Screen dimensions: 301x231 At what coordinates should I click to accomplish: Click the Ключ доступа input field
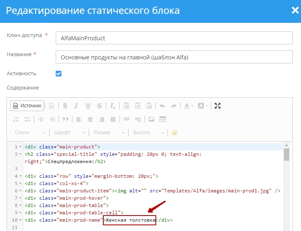[174, 38]
